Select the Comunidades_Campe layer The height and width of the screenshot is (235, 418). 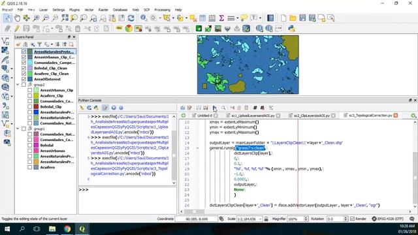pyautogui.click(x=54, y=63)
